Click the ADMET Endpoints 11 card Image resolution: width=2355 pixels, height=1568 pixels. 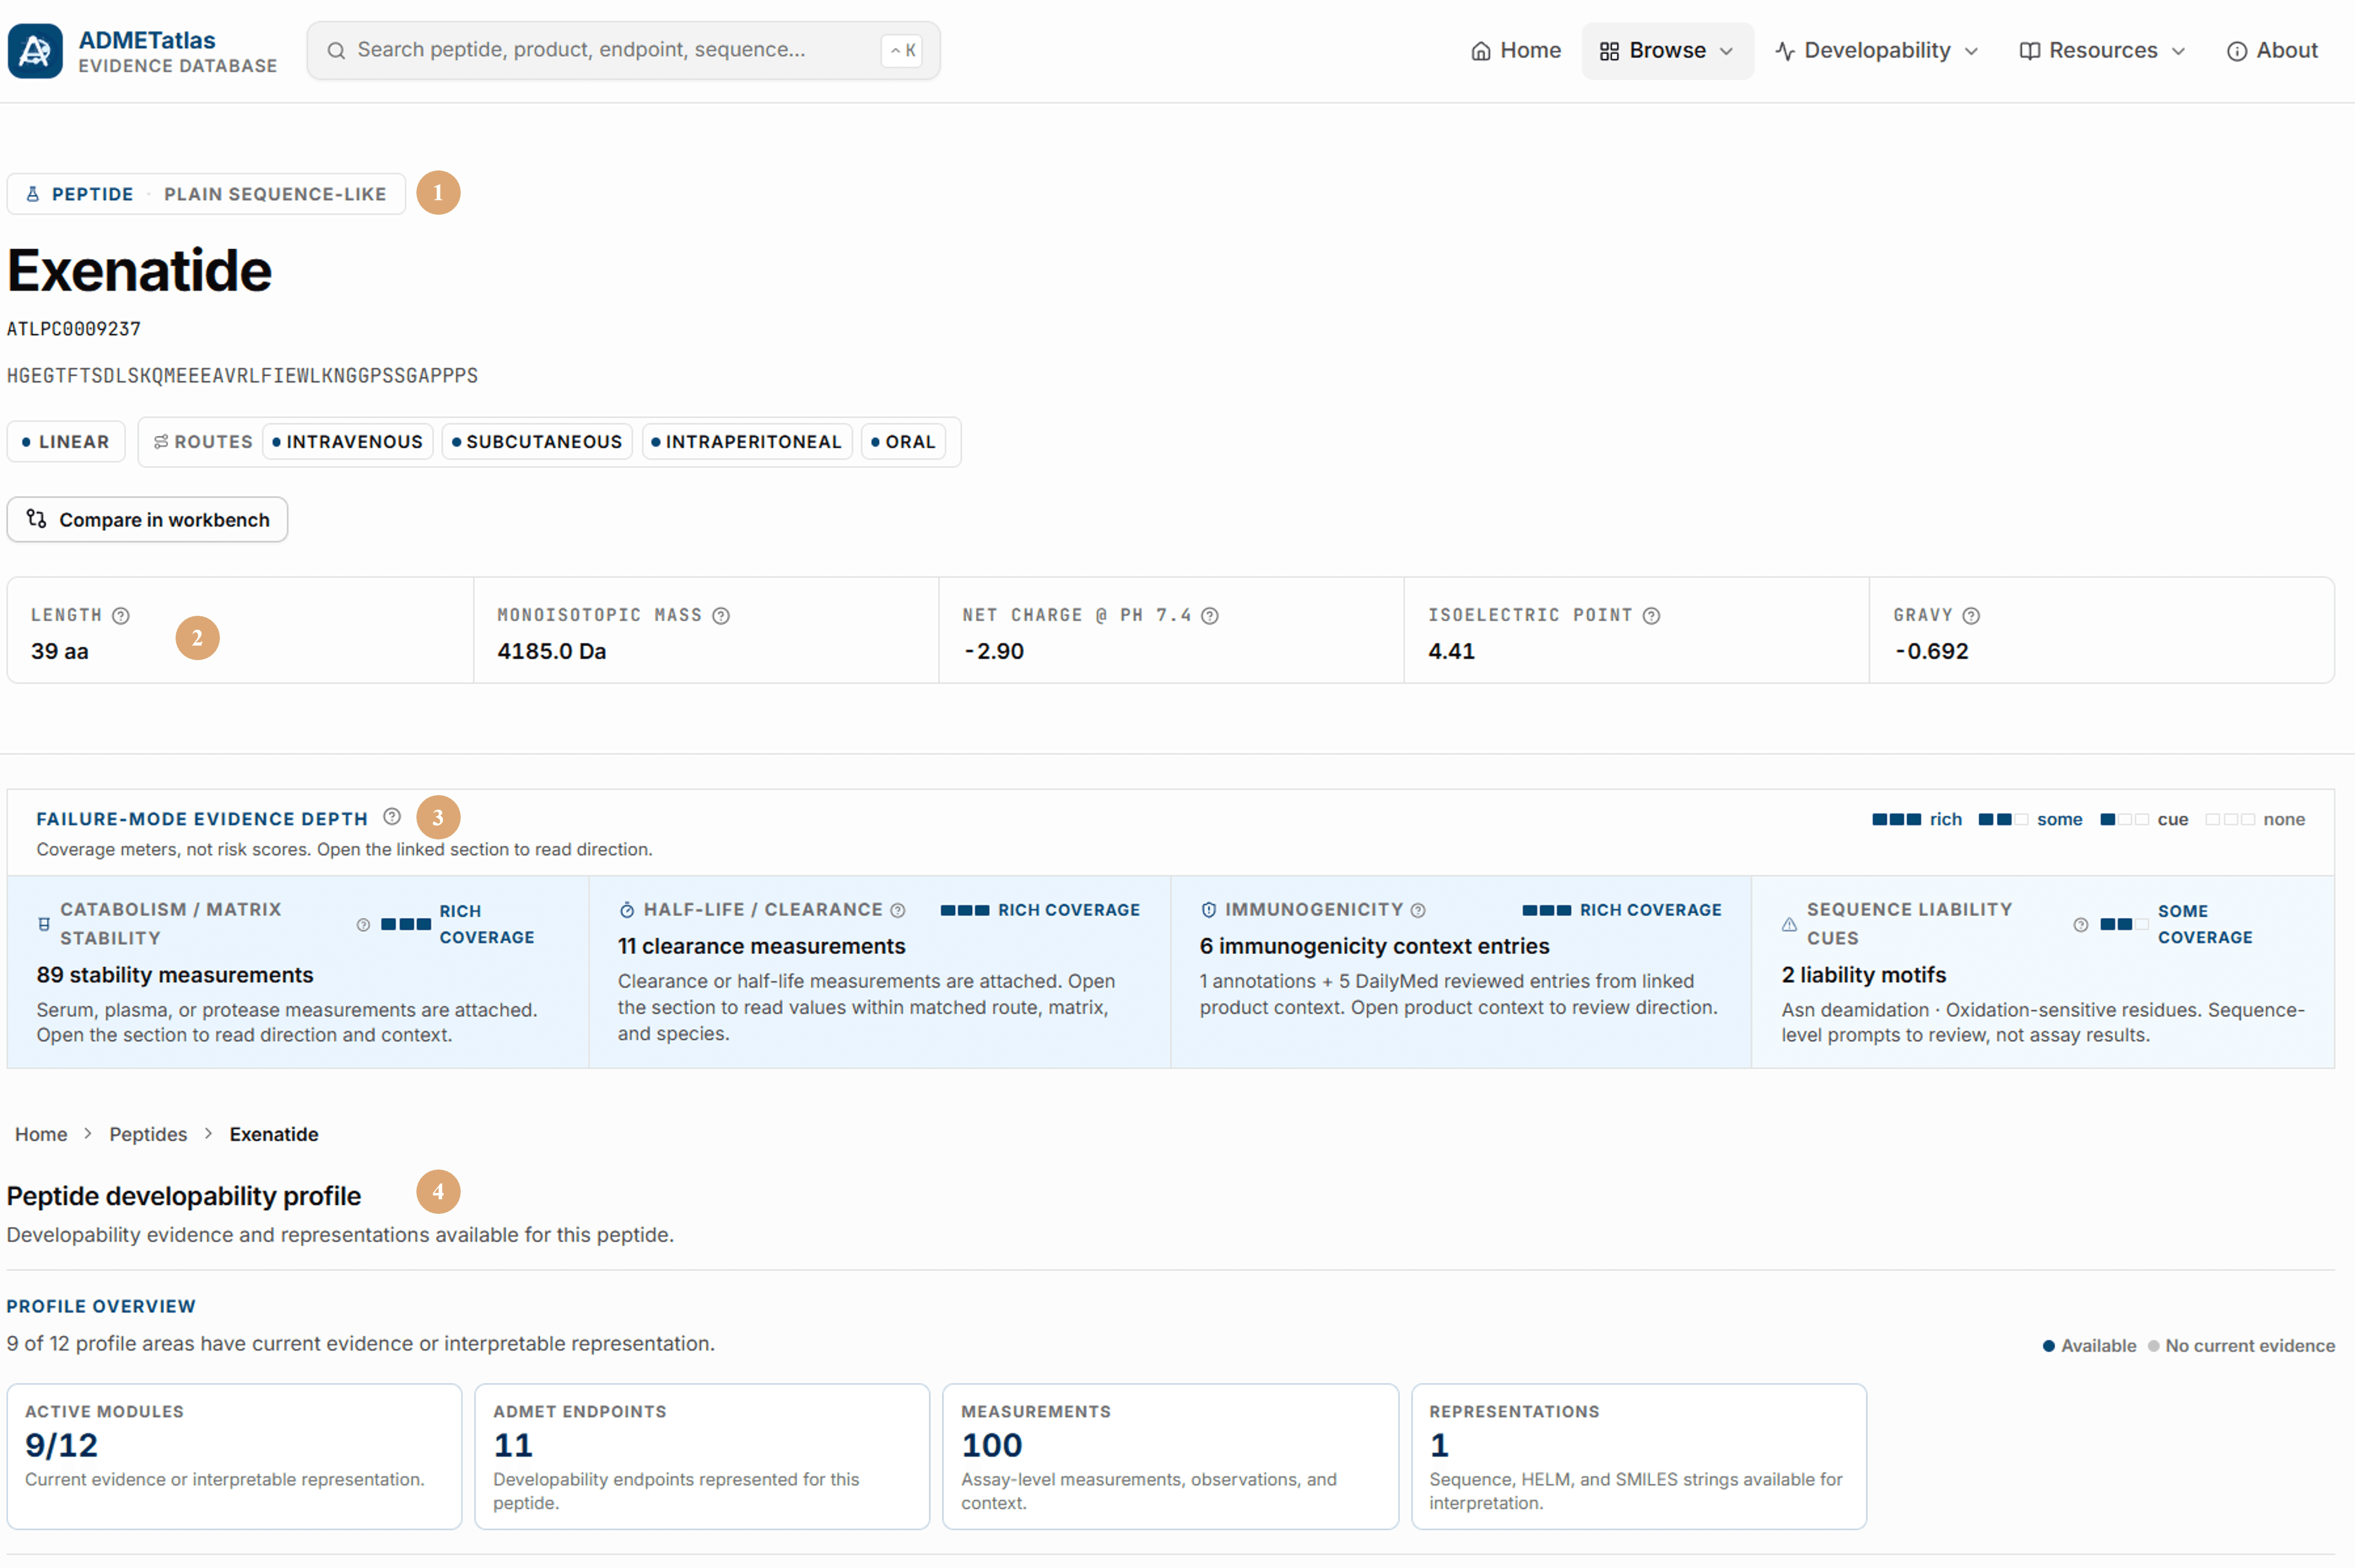(702, 1457)
